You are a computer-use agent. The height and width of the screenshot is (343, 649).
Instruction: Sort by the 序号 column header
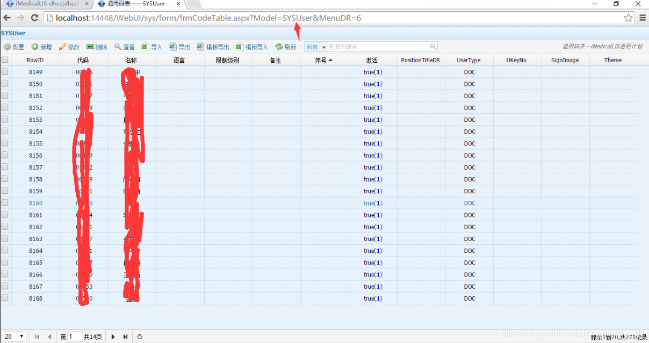pyautogui.click(x=325, y=60)
